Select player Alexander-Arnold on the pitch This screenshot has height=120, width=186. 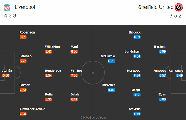click(x=32, y=109)
